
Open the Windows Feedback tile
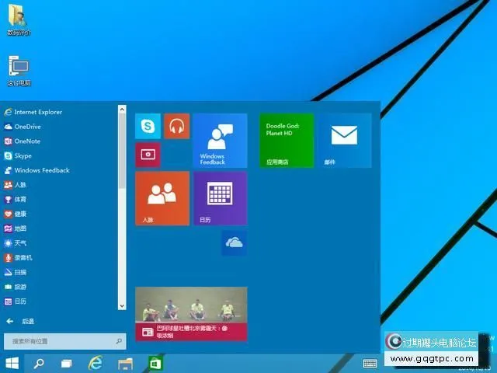click(220, 141)
